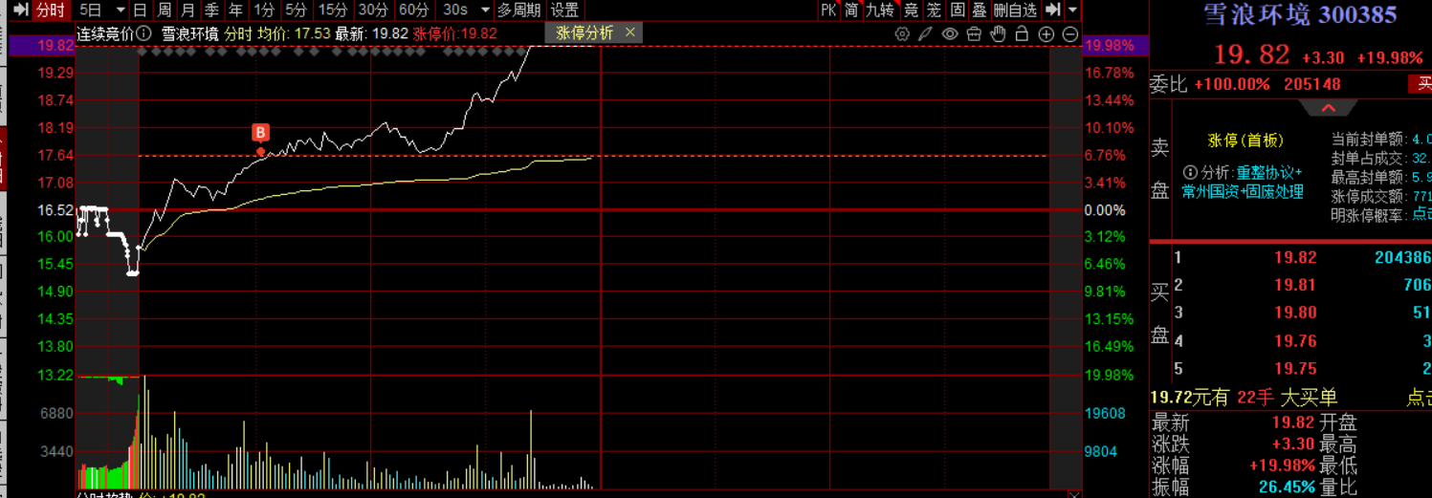Screen dimensions: 1432x498
Task: Zoom out with the minus circle icon
Action: coord(1070,33)
